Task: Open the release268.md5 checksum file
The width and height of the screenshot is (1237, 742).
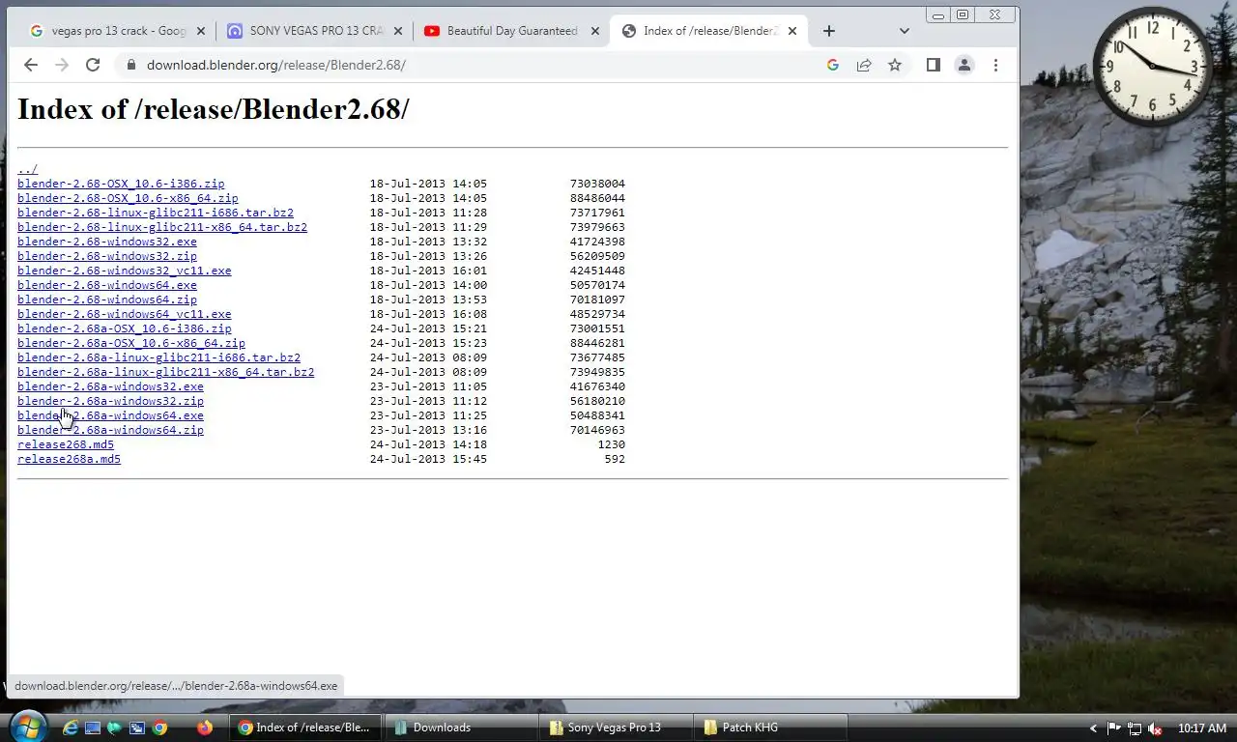Action: point(66,444)
